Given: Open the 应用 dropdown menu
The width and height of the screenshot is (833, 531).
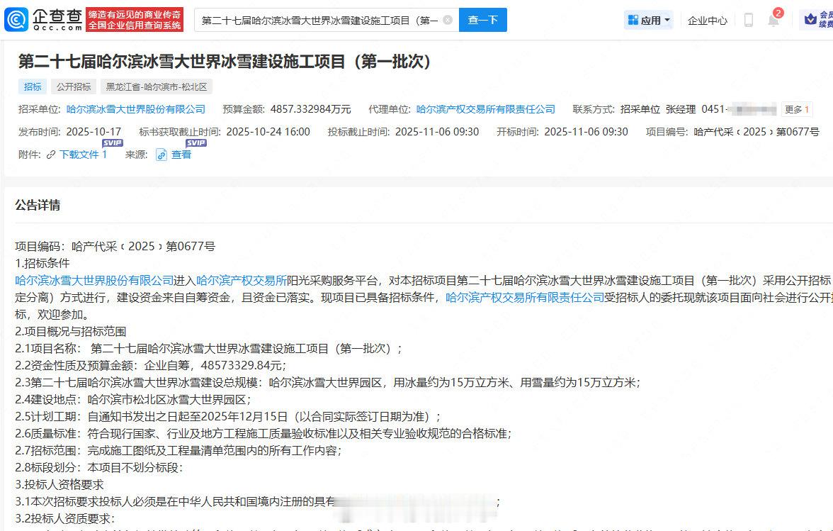Looking at the screenshot, I should [x=649, y=20].
